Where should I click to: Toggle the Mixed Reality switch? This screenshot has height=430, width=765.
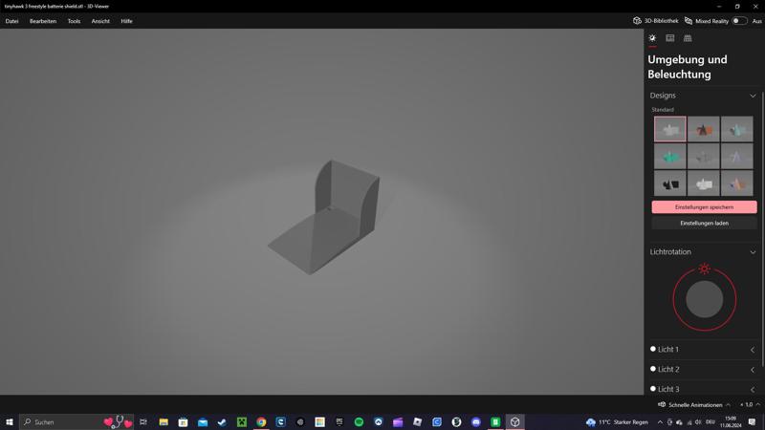pos(739,21)
